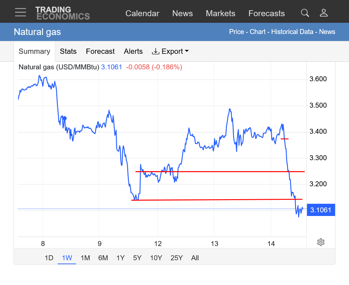Choose the 1M time range
The image size is (349, 285).
click(x=85, y=258)
